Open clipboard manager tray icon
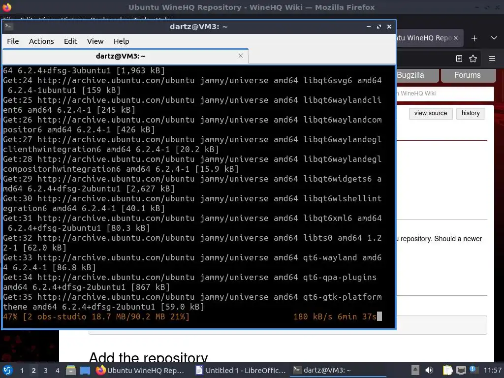 coord(447,370)
